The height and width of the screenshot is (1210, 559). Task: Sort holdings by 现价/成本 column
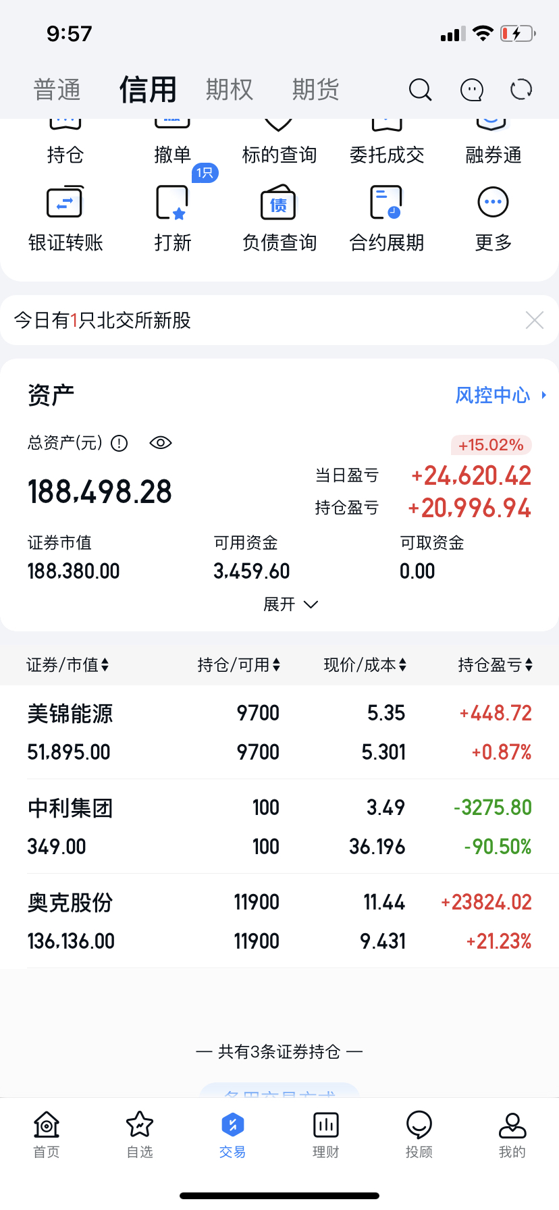click(365, 665)
